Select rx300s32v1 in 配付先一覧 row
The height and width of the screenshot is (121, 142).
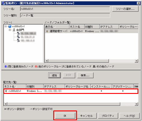[15, 91]
